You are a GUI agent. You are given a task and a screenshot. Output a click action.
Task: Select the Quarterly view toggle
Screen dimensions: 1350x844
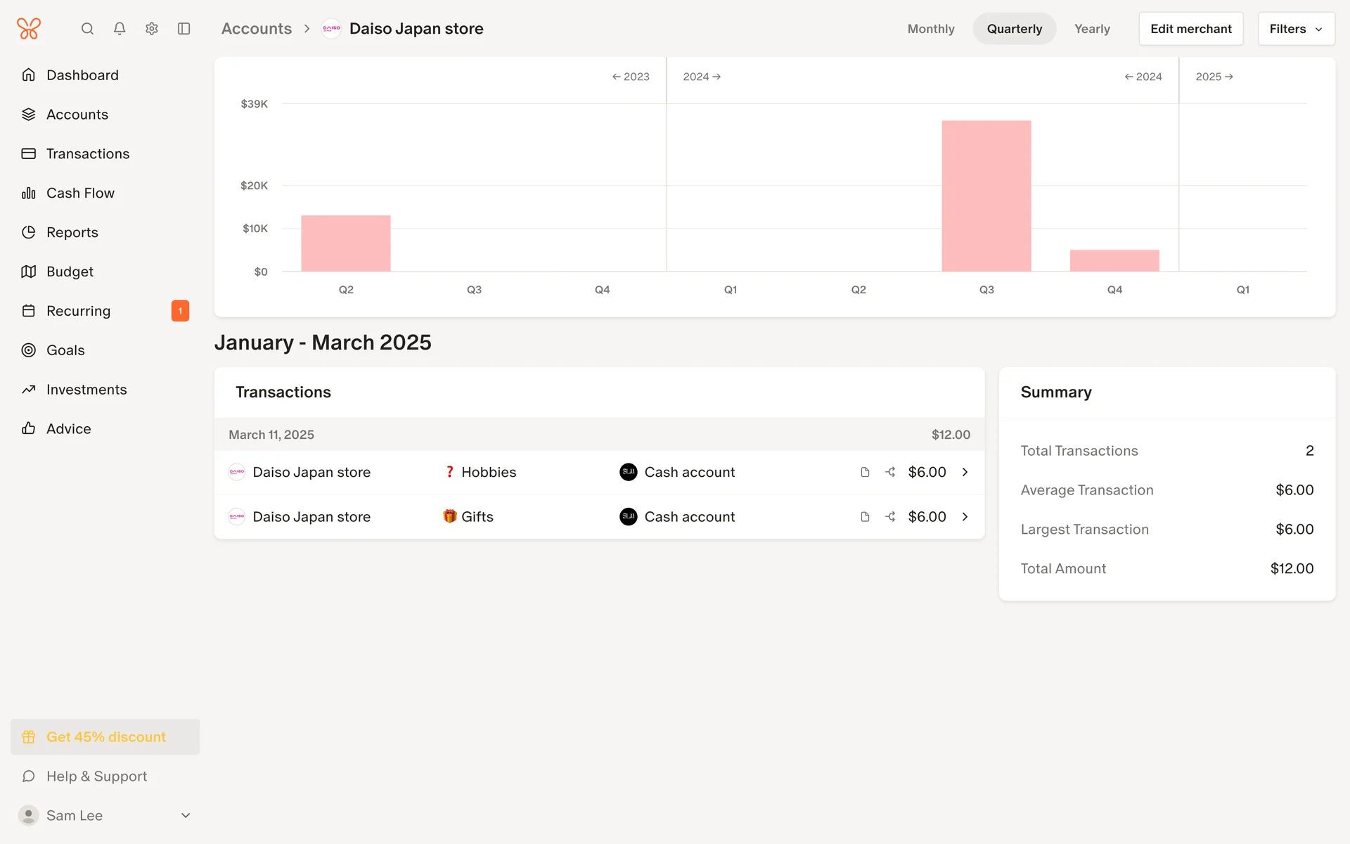(1014, 29)
